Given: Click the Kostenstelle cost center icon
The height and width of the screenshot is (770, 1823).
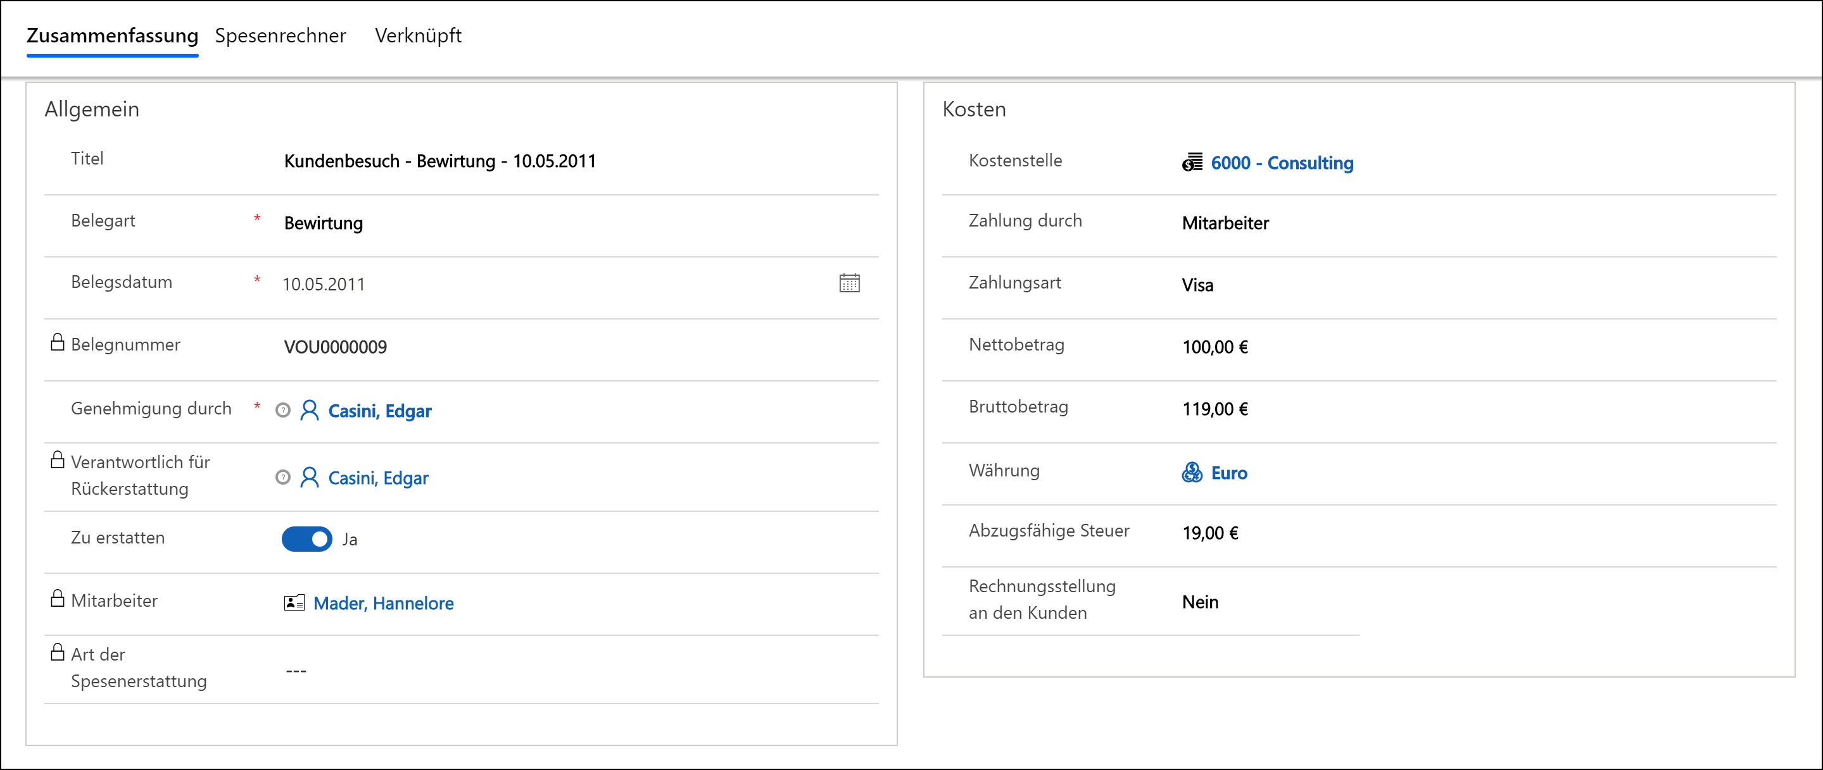Looking at the screenshot, I should point(1192,162).
